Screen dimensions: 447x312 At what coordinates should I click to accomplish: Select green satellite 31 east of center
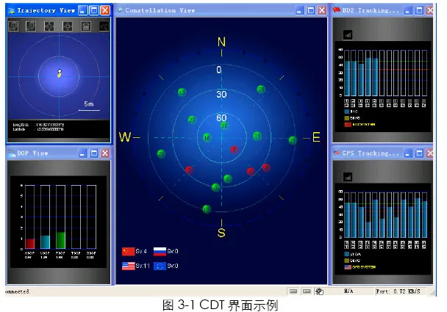(x=257, y=136)
